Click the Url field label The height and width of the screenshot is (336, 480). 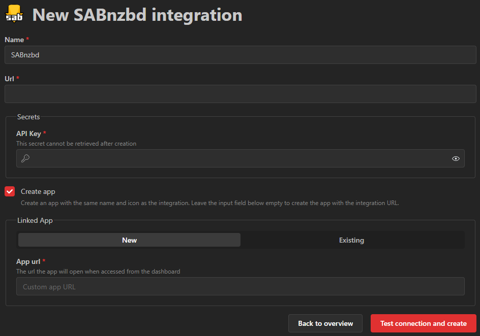(x=10, y=78)
